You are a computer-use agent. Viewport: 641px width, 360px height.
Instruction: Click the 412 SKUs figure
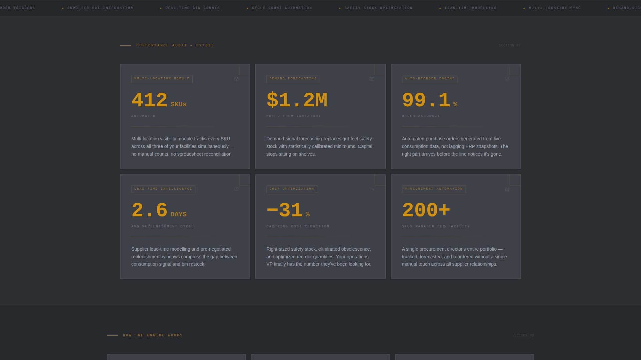pyautogui.click(x=159, y=100)
